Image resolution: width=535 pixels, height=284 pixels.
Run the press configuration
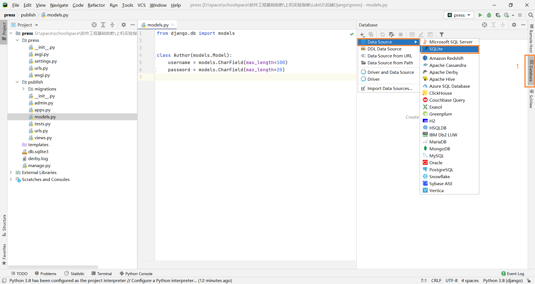pos(480,15)
